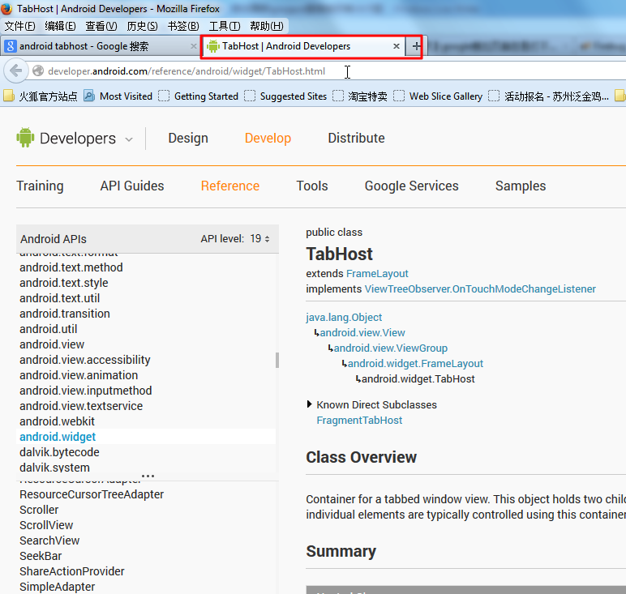Go to the Distribute section

pyautogui.click(x=356, y=138)
